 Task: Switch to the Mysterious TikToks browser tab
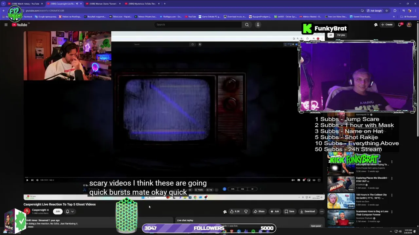click(x=142, y=4)
